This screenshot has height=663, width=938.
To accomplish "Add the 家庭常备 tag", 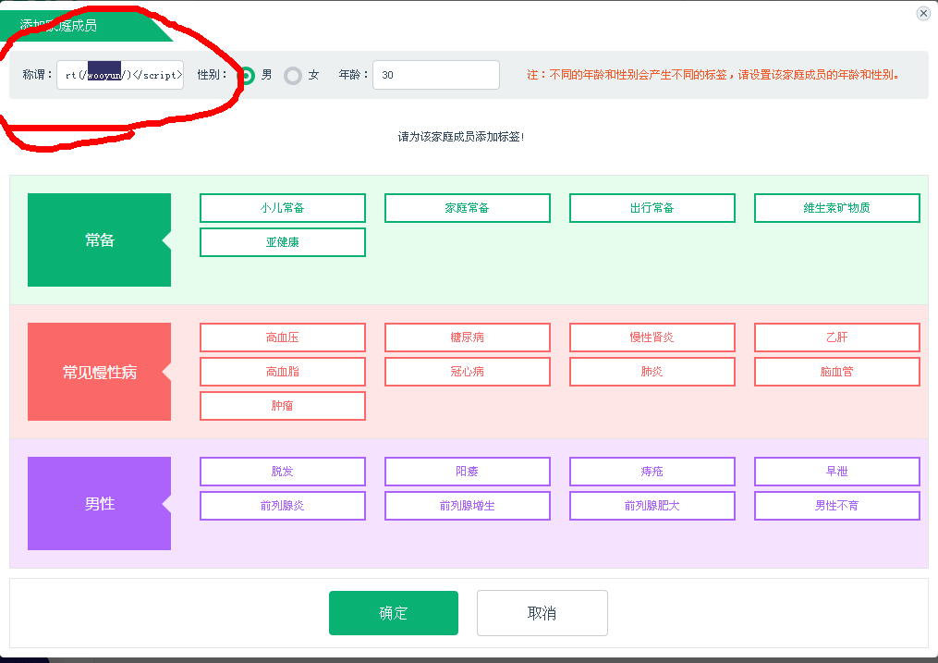I will 468,208.
